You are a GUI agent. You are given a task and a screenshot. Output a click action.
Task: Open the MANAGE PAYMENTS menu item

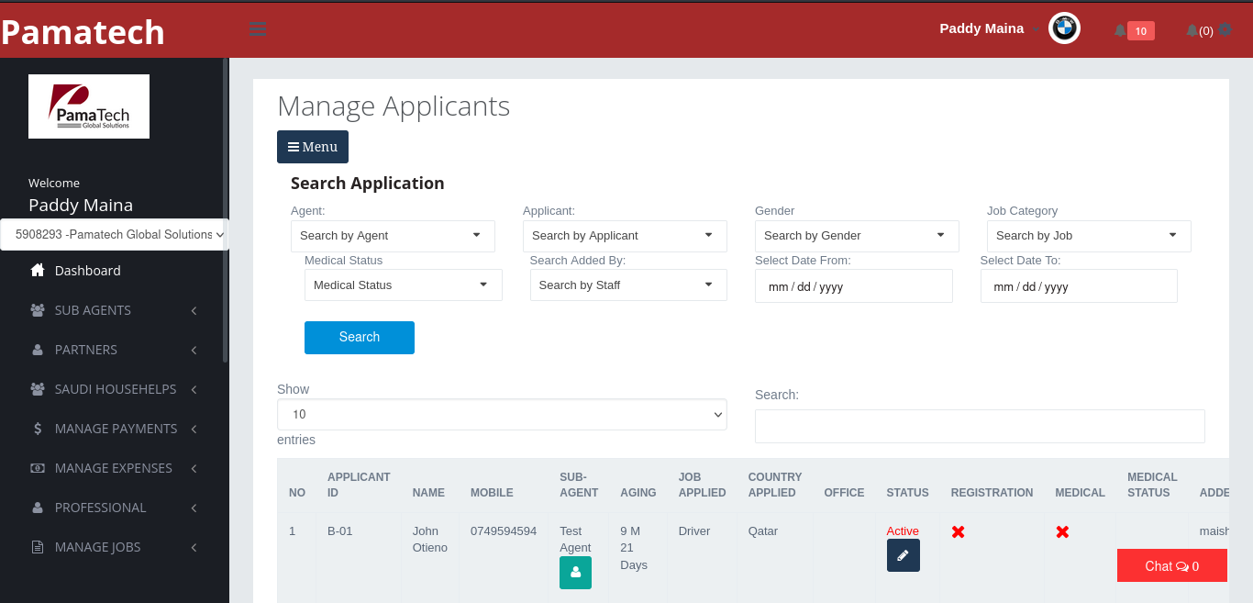coord(114,429)
